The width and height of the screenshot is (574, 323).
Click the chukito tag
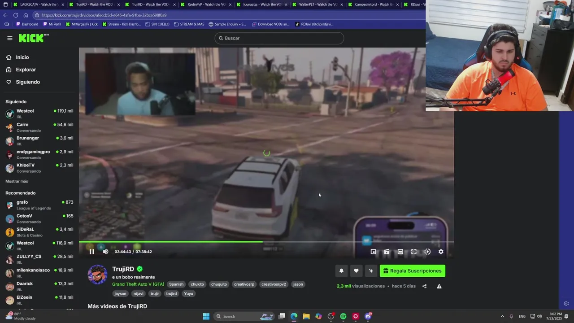[197, 284]
